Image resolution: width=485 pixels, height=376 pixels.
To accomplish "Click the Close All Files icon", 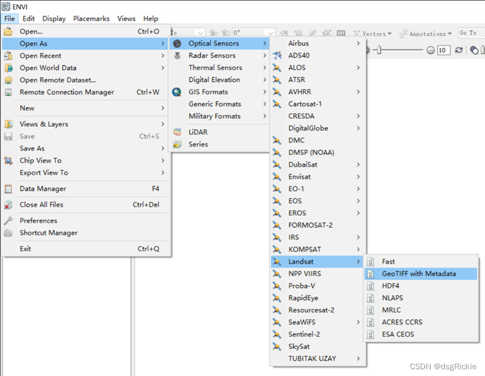I will coord(8,205).
